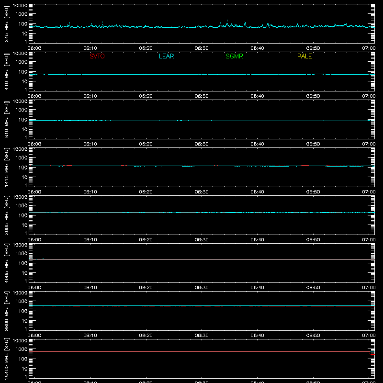Click the 610 MHz [SFU] axis label
Image resolution: width=383 pixels, height=383 pixels.
pos(6,119)
